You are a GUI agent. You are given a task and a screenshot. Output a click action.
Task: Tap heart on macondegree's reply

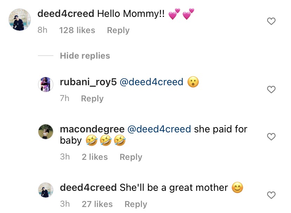(271, 137)
